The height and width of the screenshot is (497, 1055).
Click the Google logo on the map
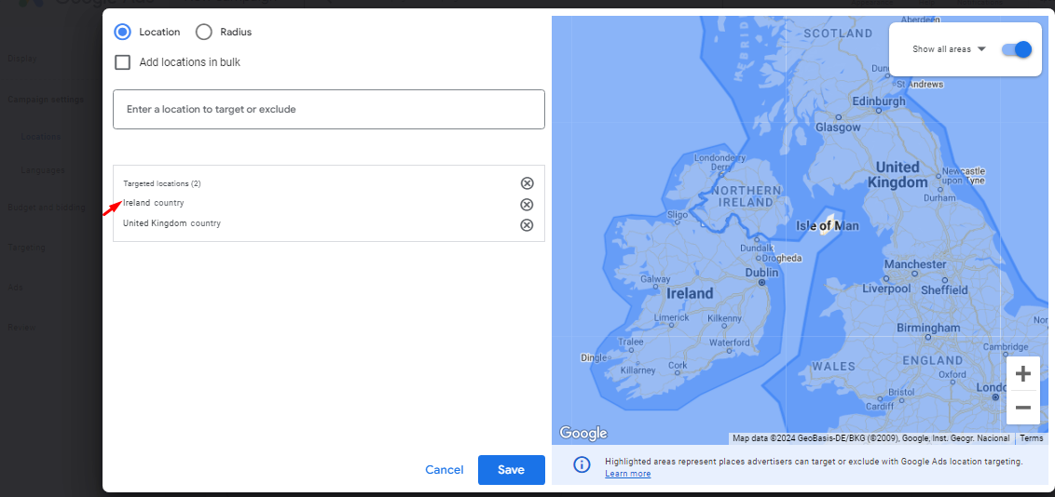pyautogui.click(x=582, y=433)
